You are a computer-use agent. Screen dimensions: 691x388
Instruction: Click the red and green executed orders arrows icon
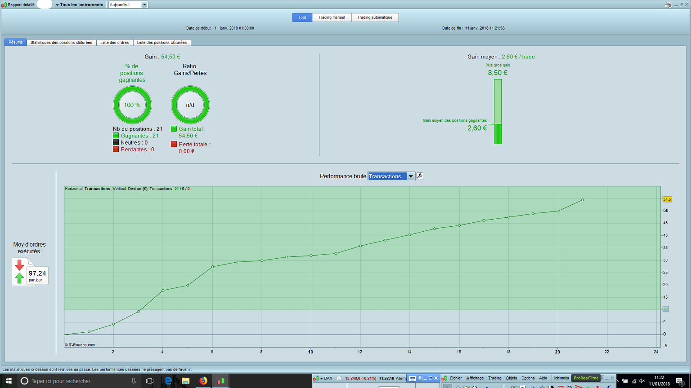click(19, 271)
